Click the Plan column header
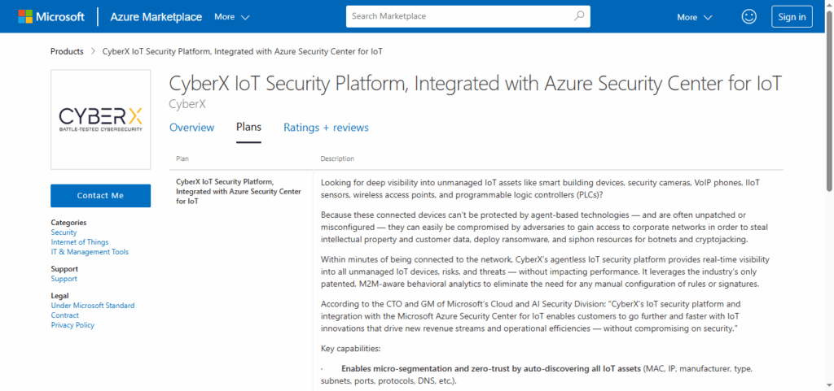This screenshot has width=834, height=391. 182,159
